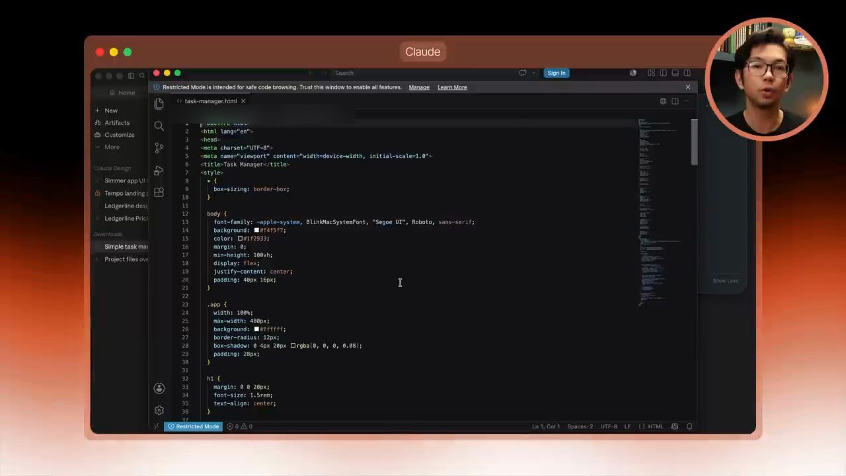Open the UTF-8 encoding selector
Viewport: 846px width, 476px height.
click(609, 426)
